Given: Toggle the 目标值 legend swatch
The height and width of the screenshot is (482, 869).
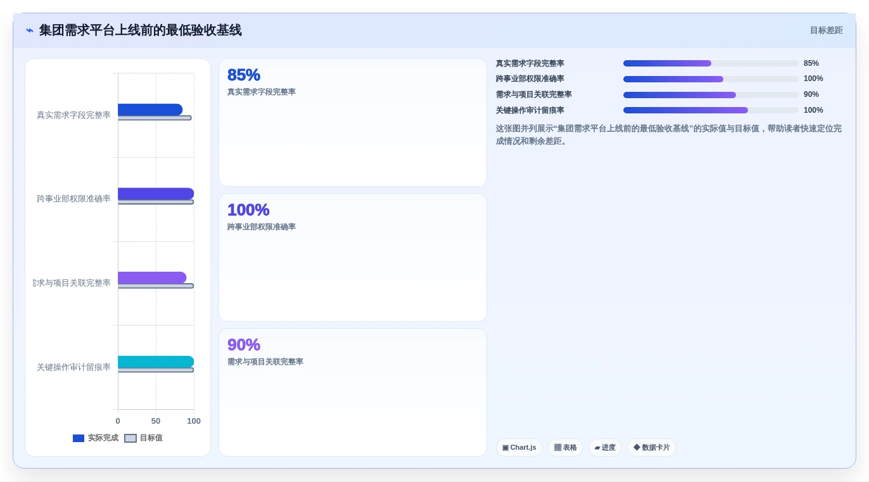Looking at the screenshot, I should click(130, 438).
